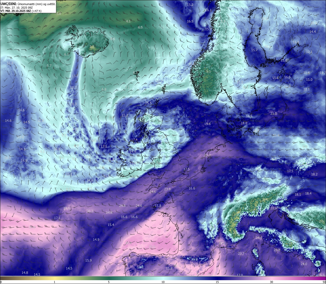This screenshot has height=284, width=326.
Task: Click the color scale tick label 30
Action: pyautogui.click(x=271, y=282)
